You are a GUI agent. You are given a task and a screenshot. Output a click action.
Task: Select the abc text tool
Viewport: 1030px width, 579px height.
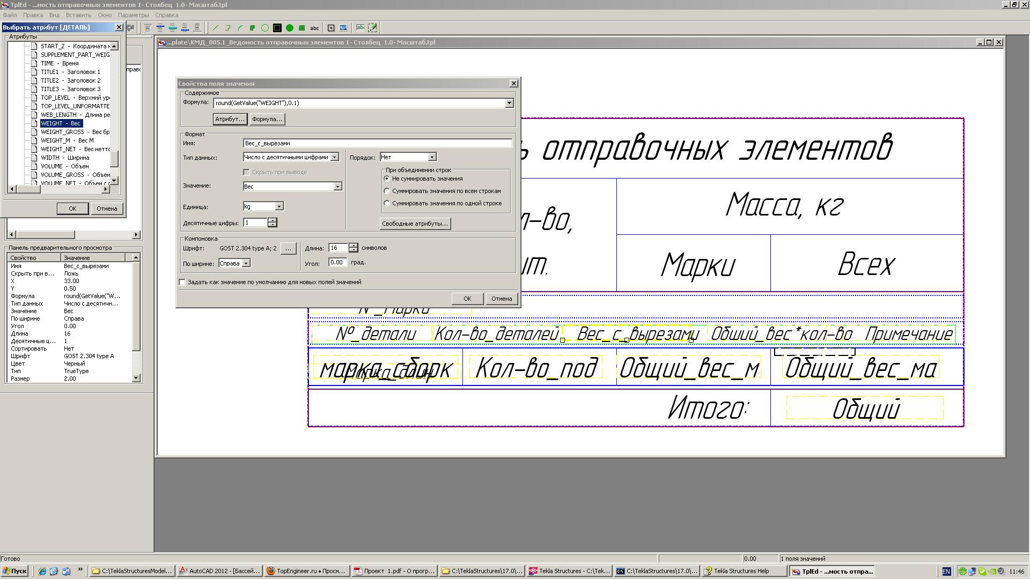click(x=315, y=28)
